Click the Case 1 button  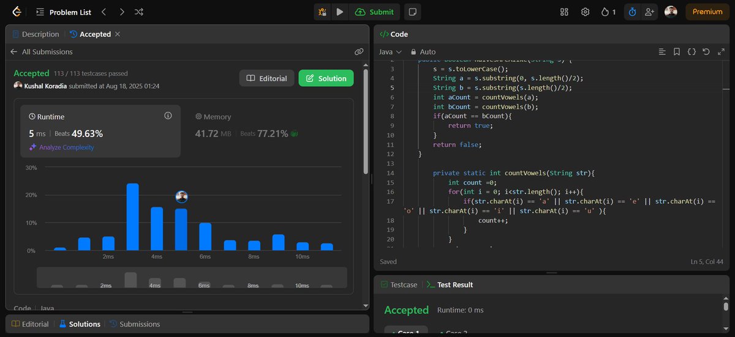[405, 332]
